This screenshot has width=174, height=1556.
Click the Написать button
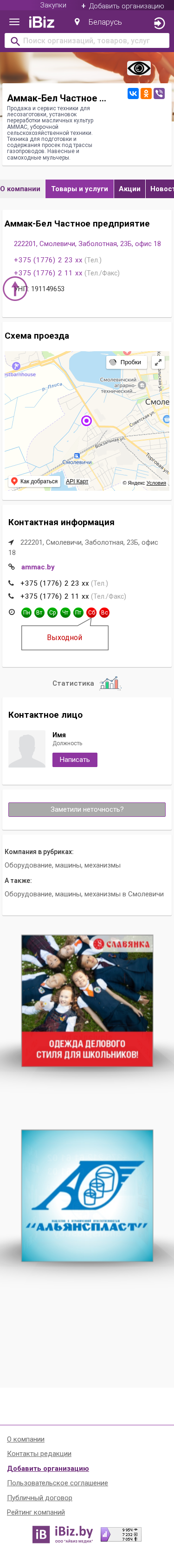click(x=75, y=760)
